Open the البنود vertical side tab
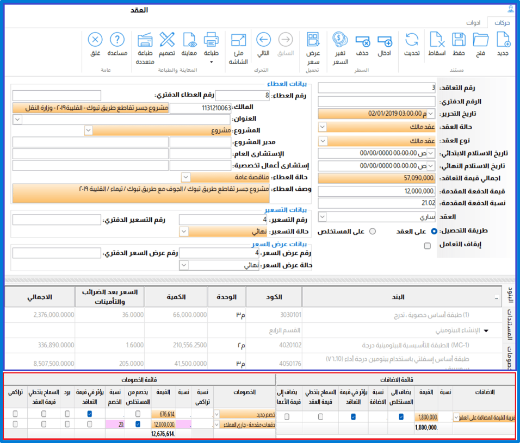 [x=510, y=296]
